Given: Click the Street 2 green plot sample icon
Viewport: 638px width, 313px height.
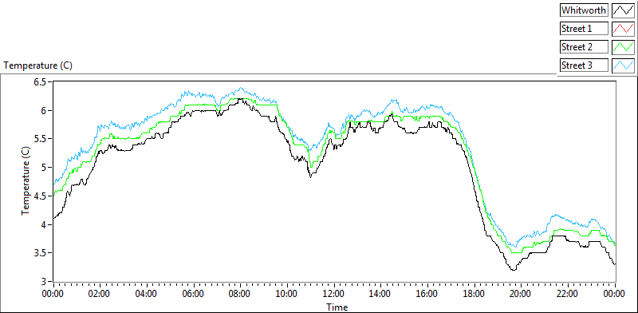Looking at the screenshot, I should click(623, 47).
